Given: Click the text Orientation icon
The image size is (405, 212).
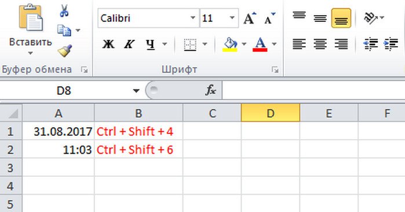Looking at the screenshot, I should tap(371, 18).
